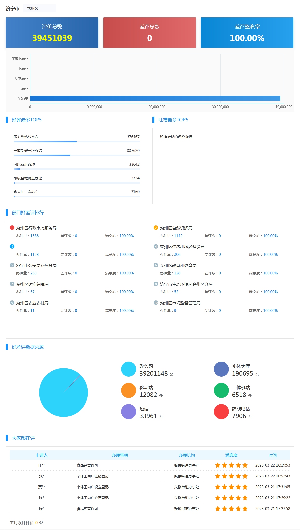The width and height of the screenshot is (300, 530).
Task: Click the 差评总数 red card
Action: pyautogui.click(x=150, y=33)
